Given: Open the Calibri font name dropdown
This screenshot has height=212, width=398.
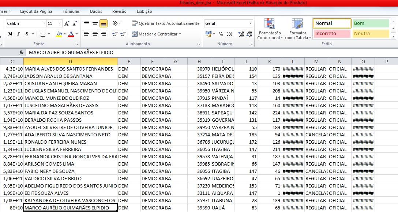Looking at the screenshot, I should 44,23.
